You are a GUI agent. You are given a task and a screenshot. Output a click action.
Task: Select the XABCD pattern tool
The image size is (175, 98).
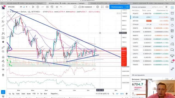3,33
